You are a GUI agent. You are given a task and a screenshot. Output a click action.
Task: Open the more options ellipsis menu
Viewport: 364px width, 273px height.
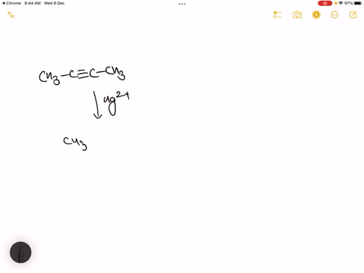click(334, 15)
